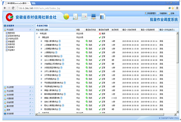Run the 合众人寿保险对账作业 play icon
Image resolution: width=181 pixels, height=122 pixels.
click(63, 60)
